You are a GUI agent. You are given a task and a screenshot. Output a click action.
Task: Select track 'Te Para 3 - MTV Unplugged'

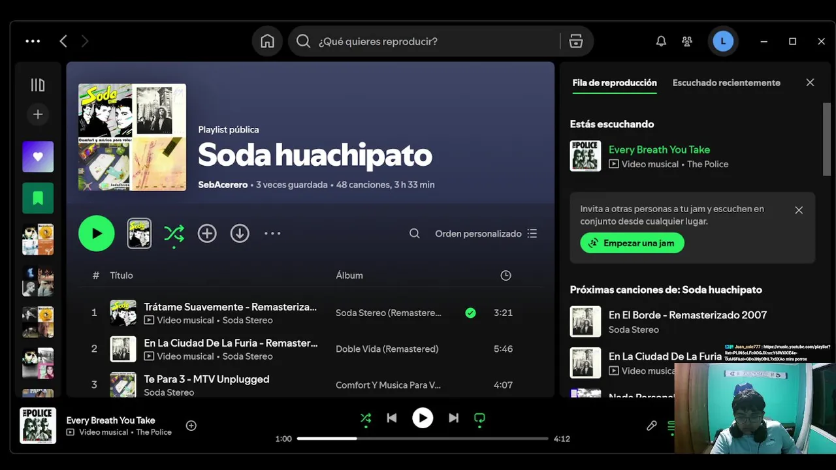click(206, 379)
